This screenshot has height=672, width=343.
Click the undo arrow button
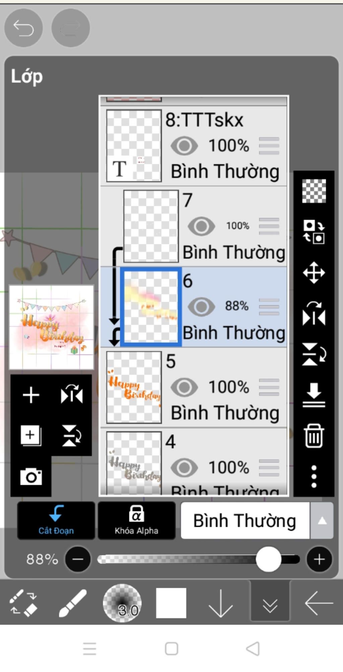coord(23,28)
